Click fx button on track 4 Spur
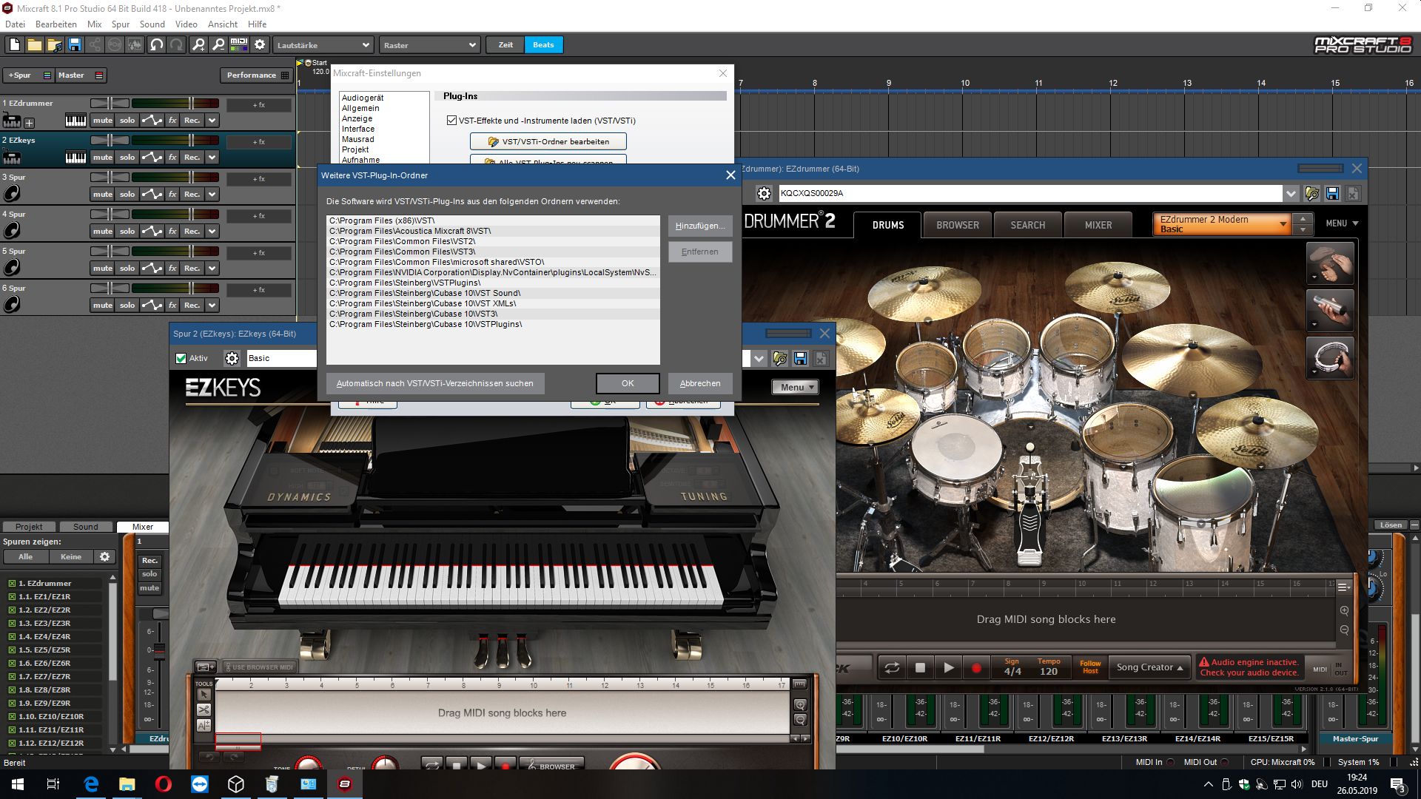 172,232
